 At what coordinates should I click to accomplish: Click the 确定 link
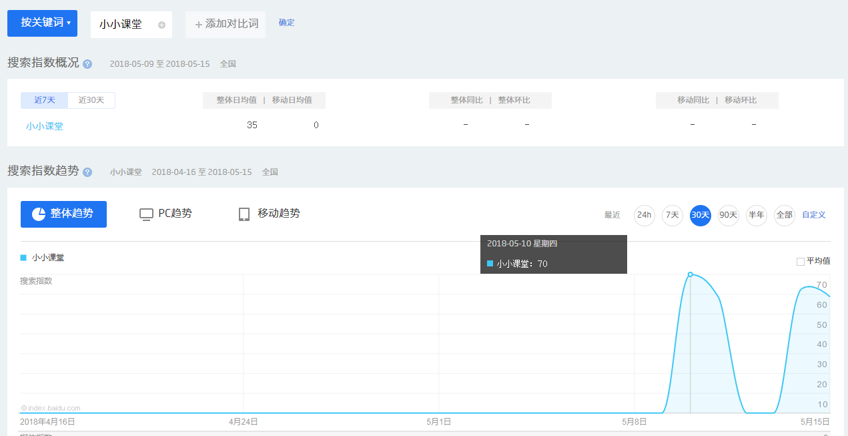[286, 23]
